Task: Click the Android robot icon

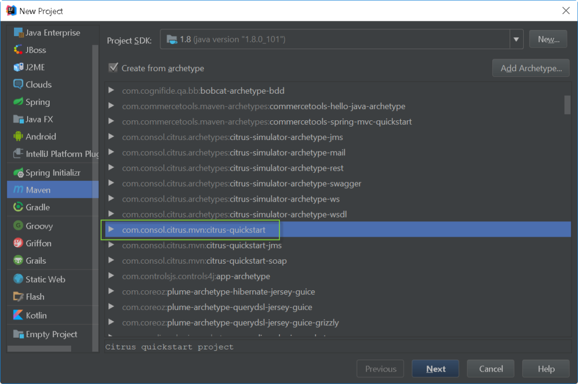Action: (x=18, y=137)
